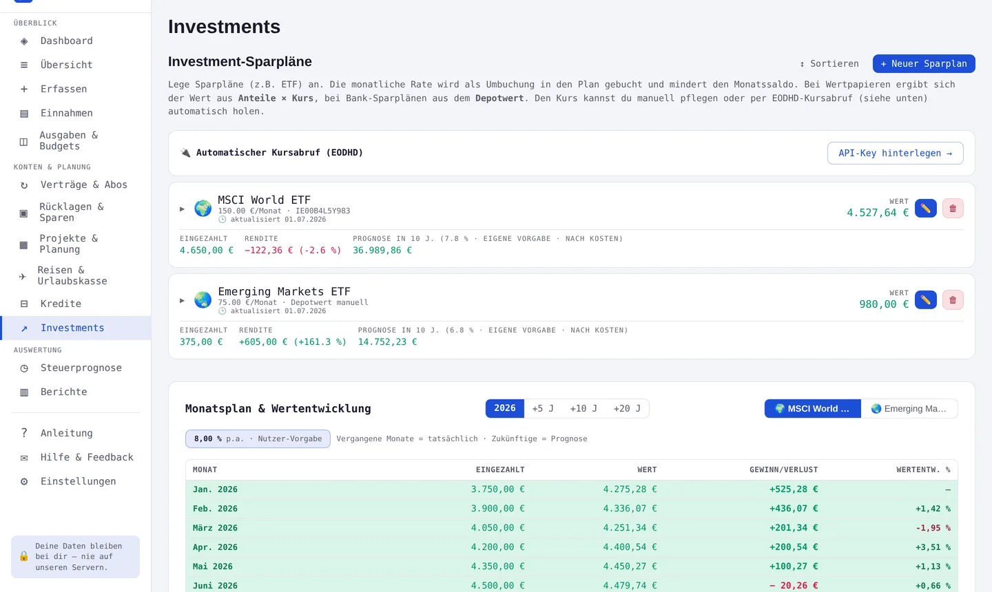
Task: Click the Investments arrow icon
Action: tap(24, 329)
